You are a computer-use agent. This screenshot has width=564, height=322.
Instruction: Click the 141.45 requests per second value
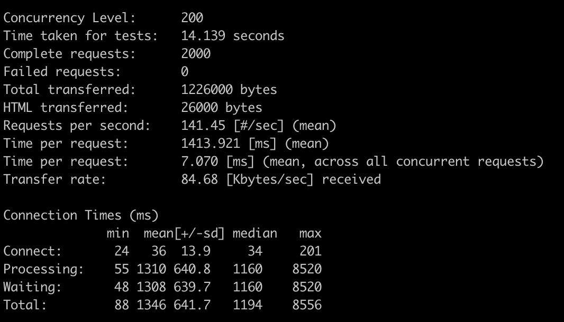pos(199,126)
